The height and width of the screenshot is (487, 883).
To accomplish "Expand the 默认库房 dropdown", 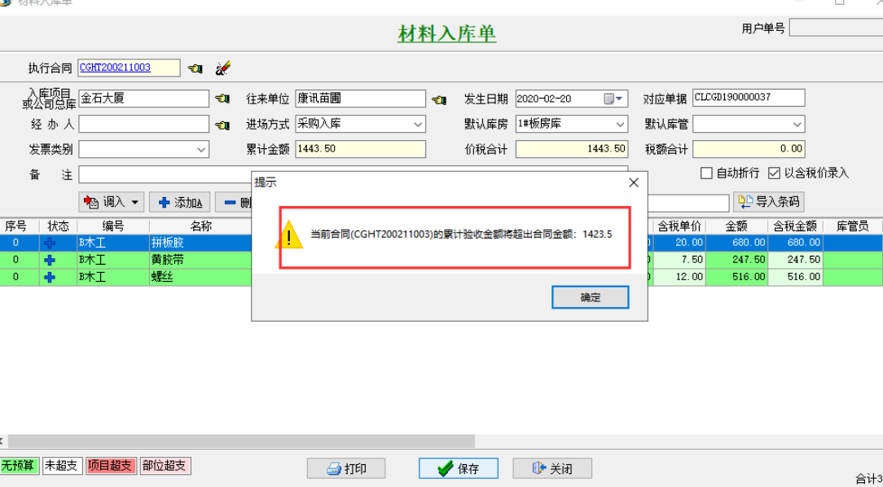I will tap(620, 125).
